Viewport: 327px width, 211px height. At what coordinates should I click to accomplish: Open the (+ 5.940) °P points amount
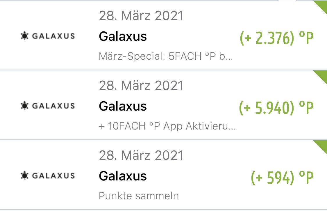(276, 108)
